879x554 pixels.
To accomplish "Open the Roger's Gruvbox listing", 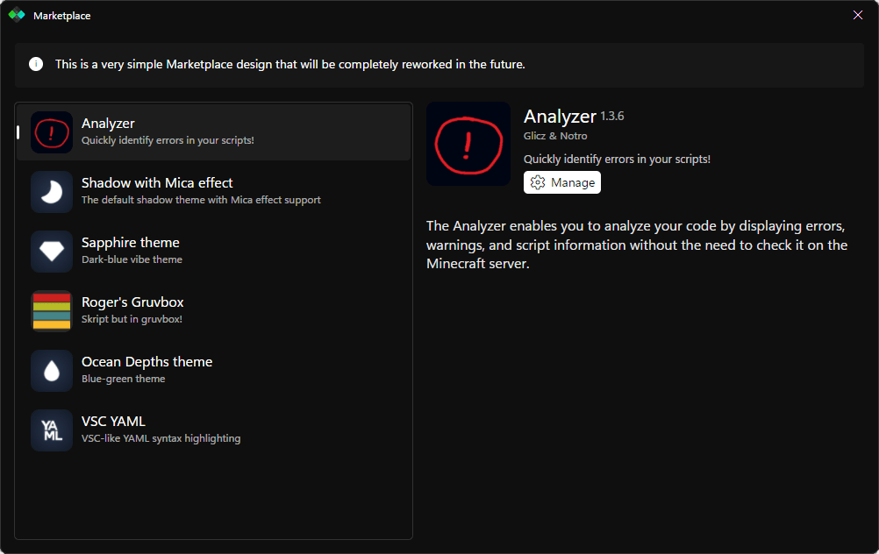I will pos(132,302).
